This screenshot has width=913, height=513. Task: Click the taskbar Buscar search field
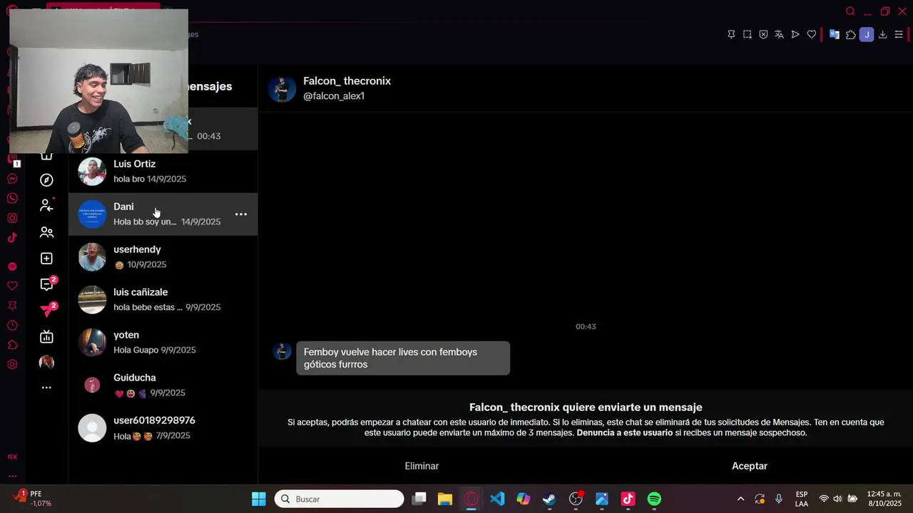point(340,499)
